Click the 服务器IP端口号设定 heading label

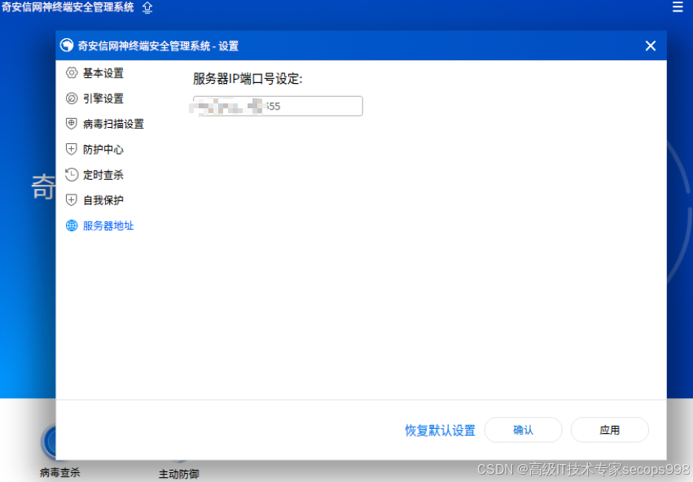(248, 79)
